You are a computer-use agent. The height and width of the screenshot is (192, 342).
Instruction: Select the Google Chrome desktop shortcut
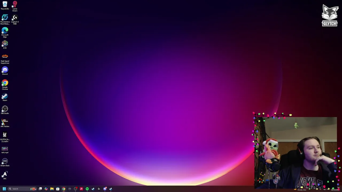tap(5, 85)
